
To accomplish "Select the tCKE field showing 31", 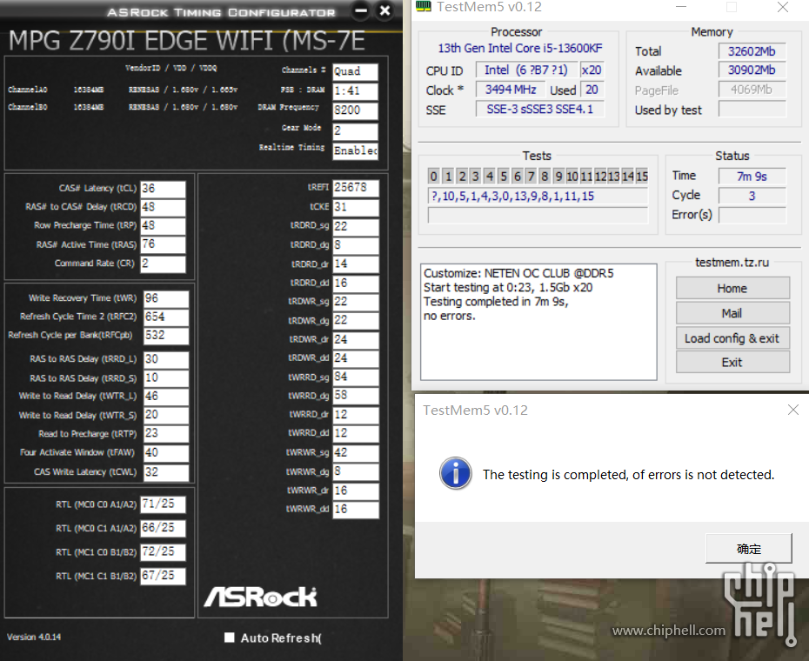I will [x=356, y=208].
